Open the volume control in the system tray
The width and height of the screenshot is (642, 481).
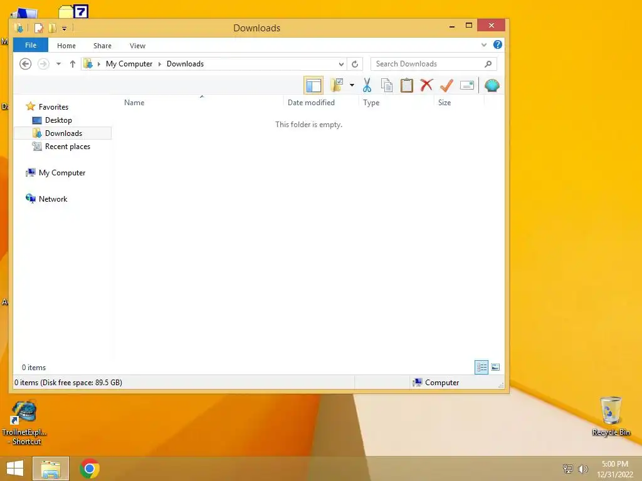[x=582, y=468]
